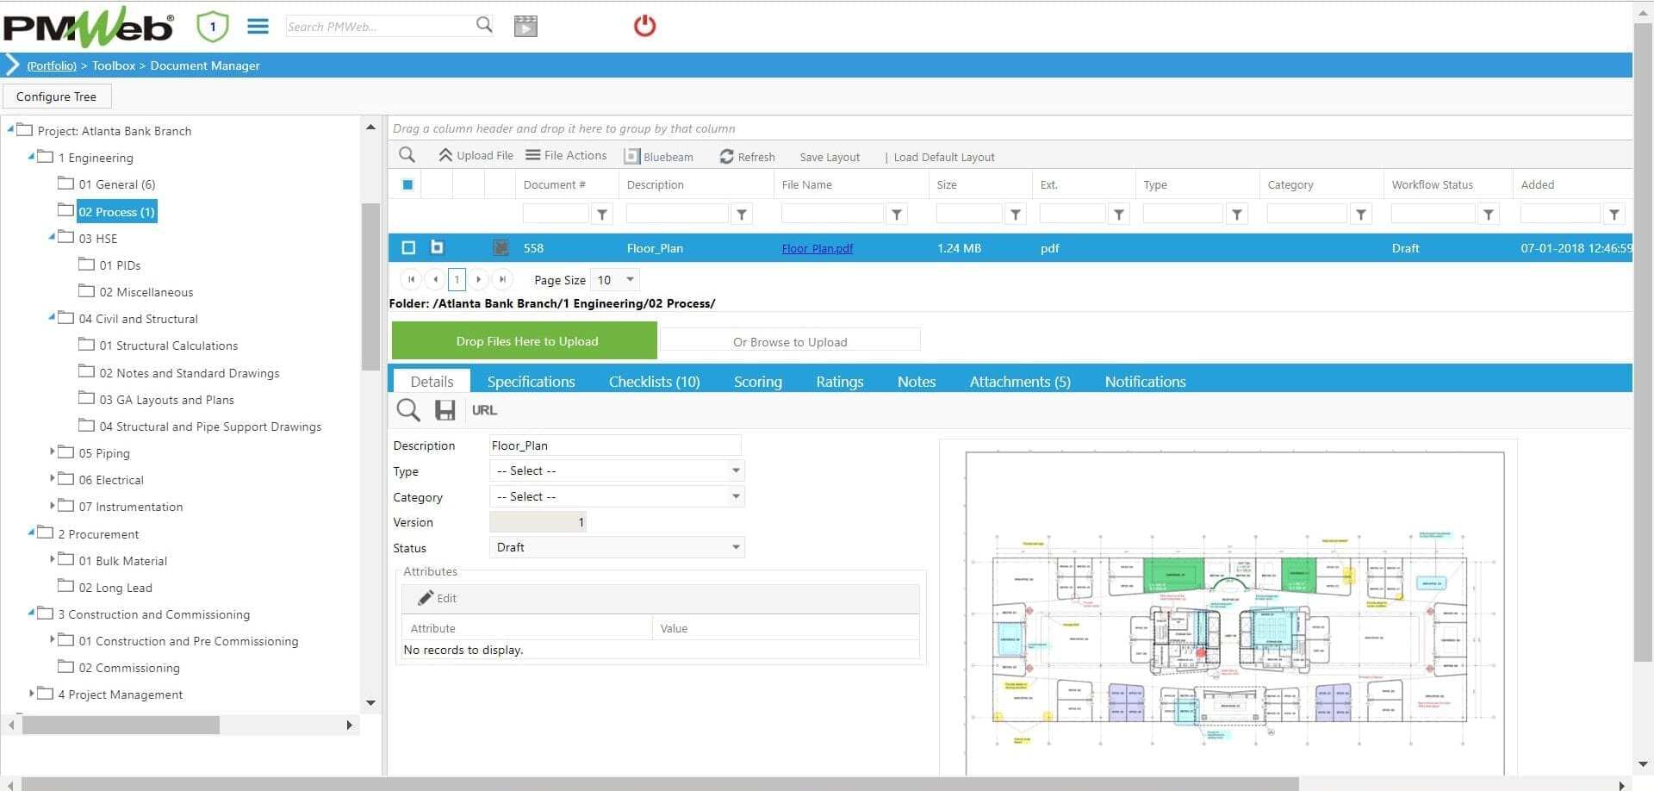Click the red power logout icon
Screen dimensions: 1654x791
[644, 26]
